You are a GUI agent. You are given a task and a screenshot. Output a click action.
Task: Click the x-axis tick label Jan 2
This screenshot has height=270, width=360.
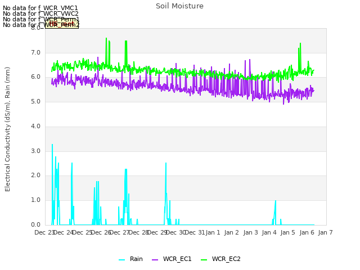(x=231, y=232)
